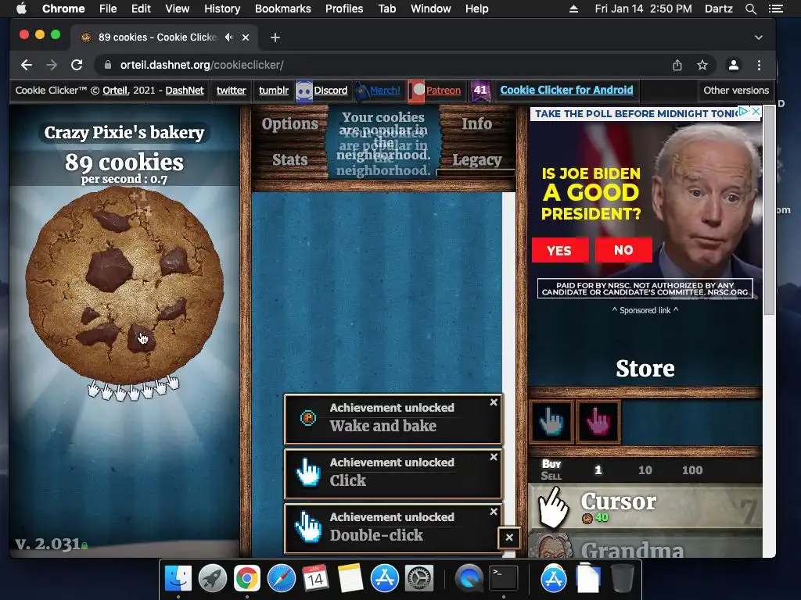Buy the blue cursor upgrade in Store
The image size is (801, 600).
551,421
